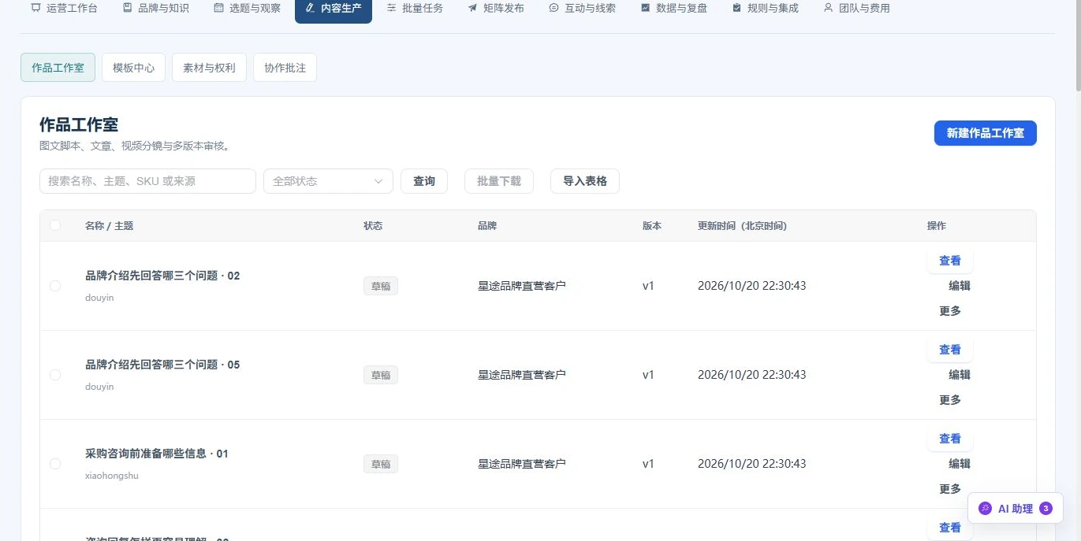Click 编辑 for 品牌介绍先回答哪三个问题 · 05

tap(960, 375)
